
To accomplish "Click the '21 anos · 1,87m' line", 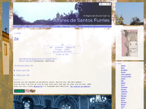I will point(62,50).
